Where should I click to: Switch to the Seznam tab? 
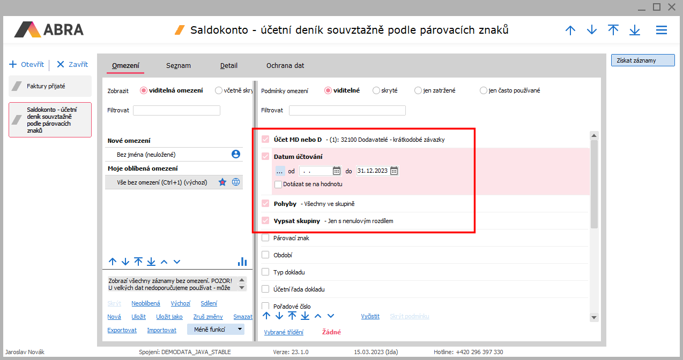click(178, 66)
